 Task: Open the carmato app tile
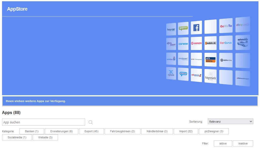point(196,43)
